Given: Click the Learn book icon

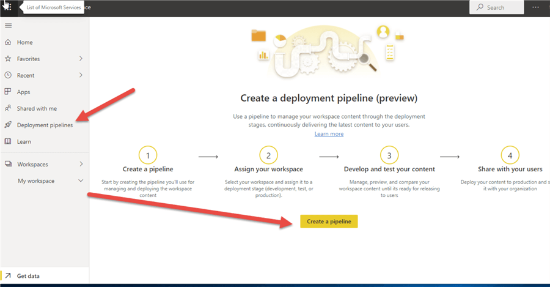Looking at the screenshot, I should (8, 141).
